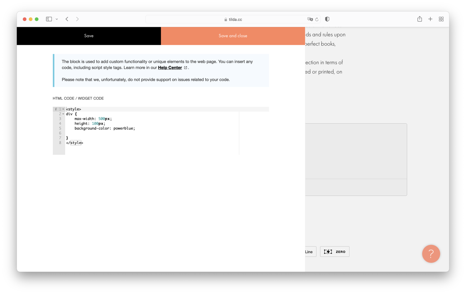Click the translate icon in the address bar
The height and width of the screenshot is (294, 466).
310,19
